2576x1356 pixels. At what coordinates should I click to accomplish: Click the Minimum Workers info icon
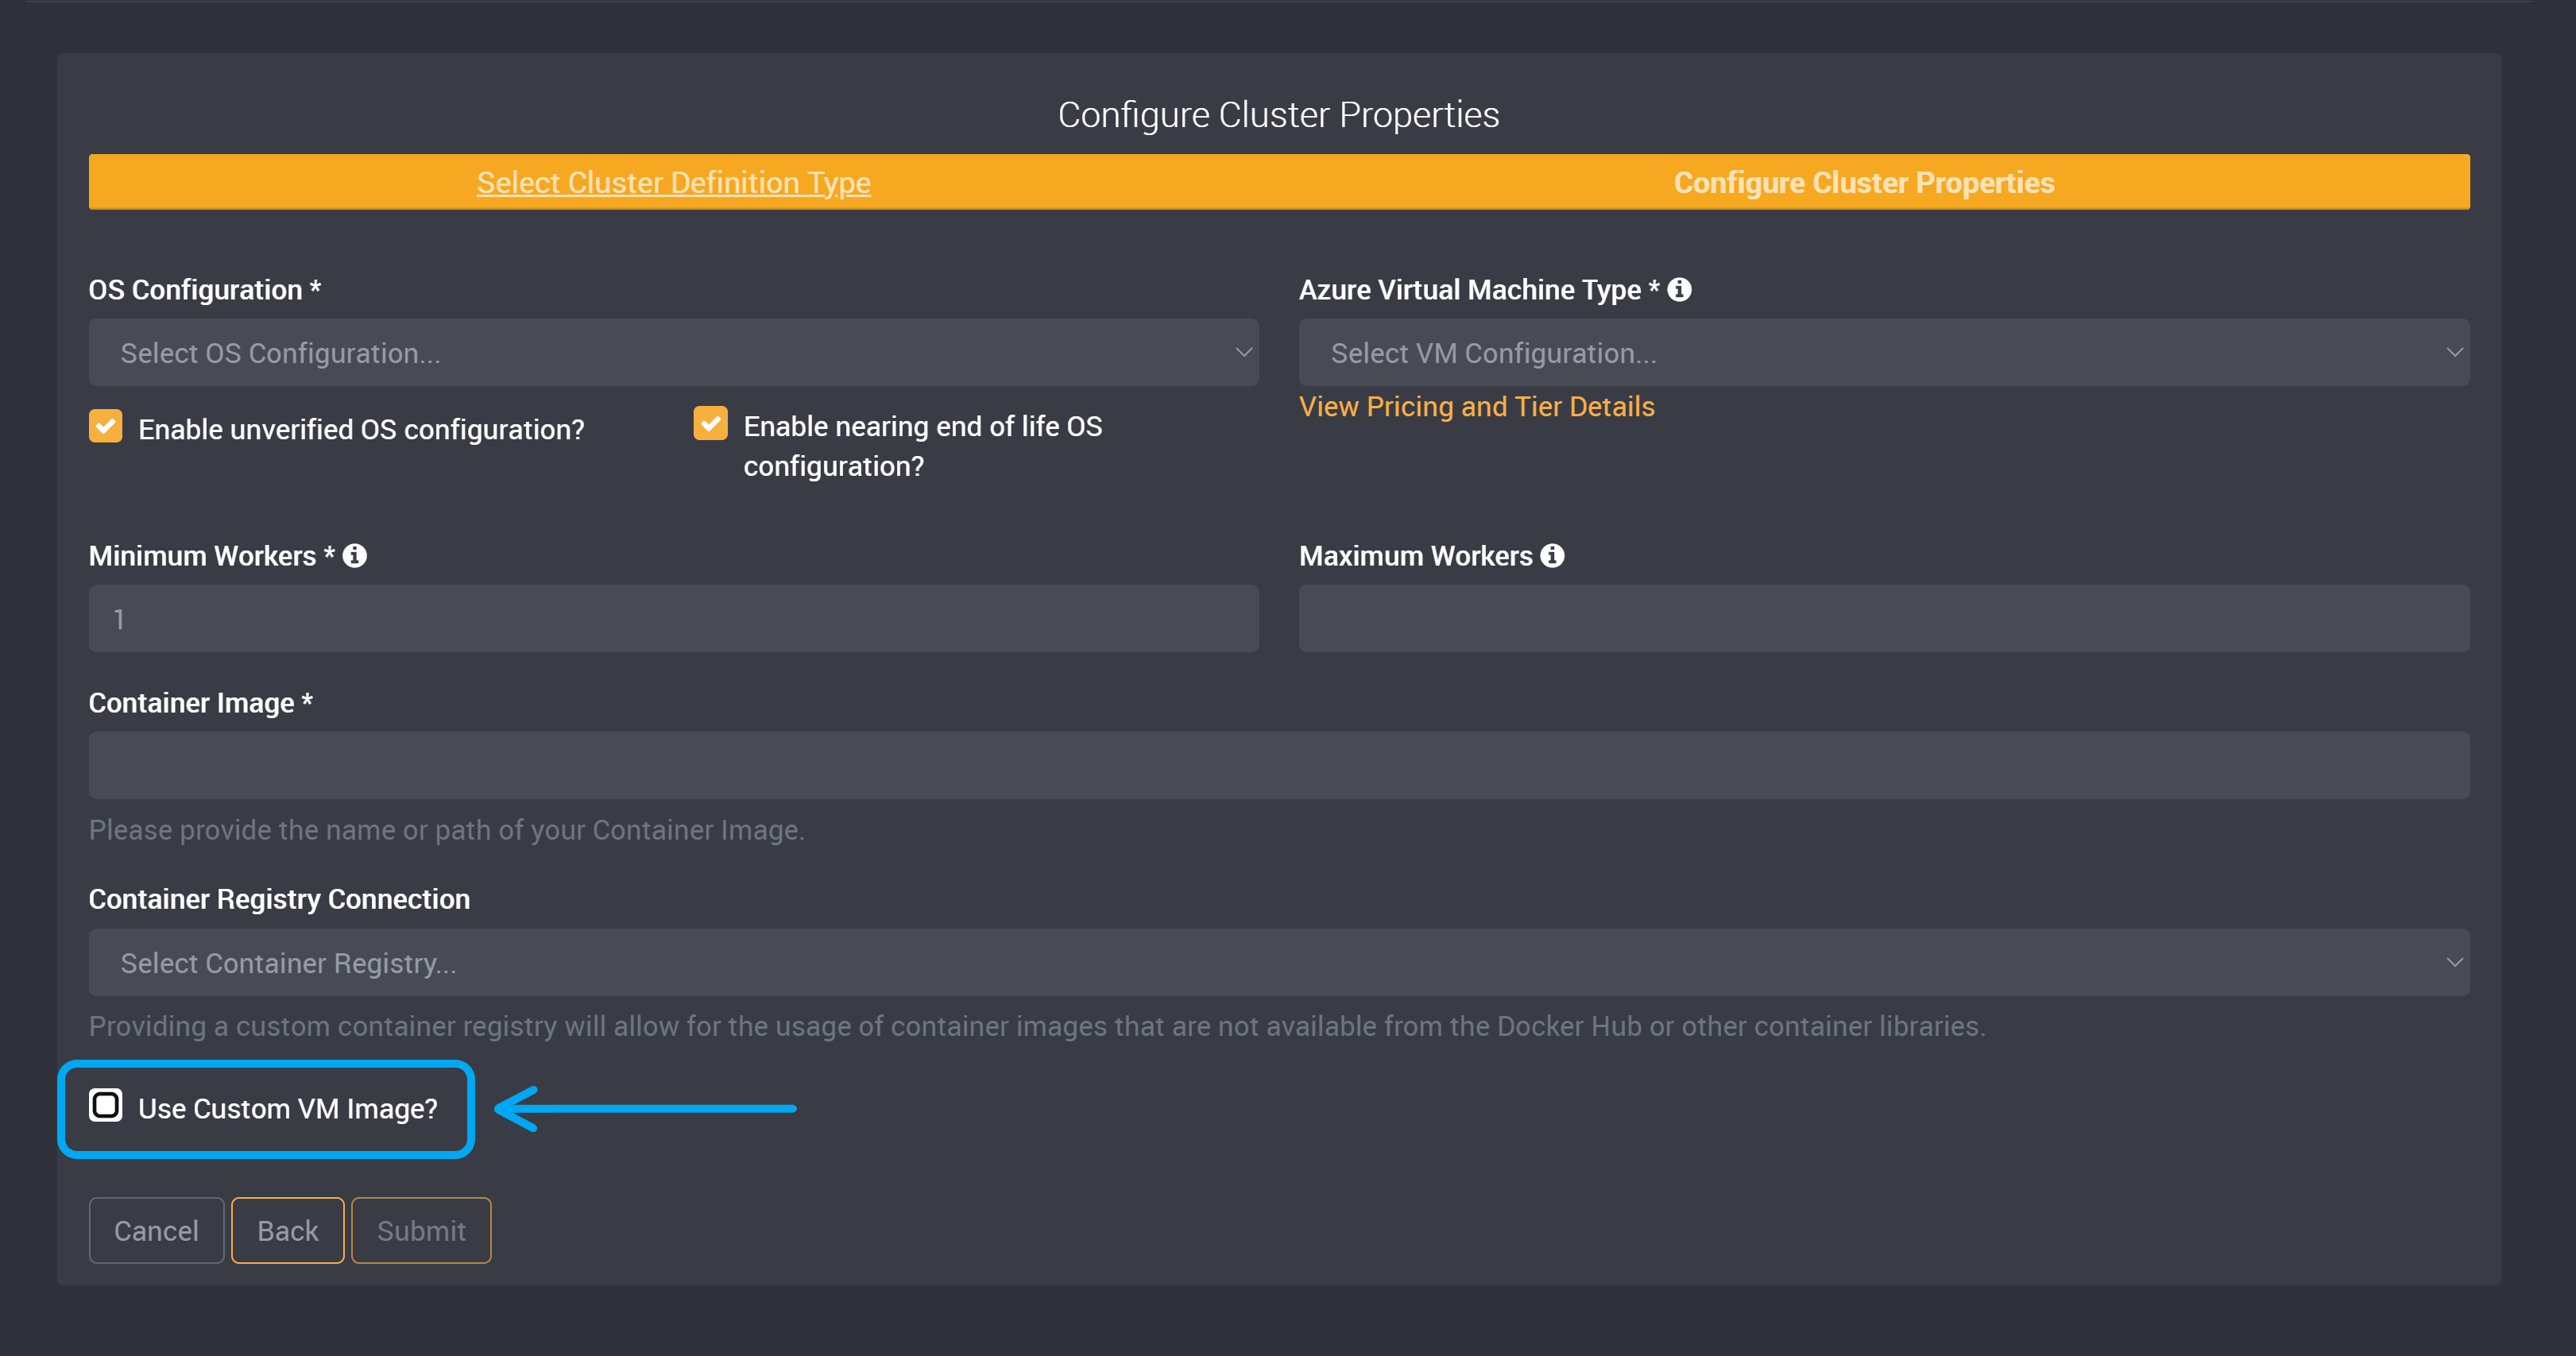[x=355, y=555]
